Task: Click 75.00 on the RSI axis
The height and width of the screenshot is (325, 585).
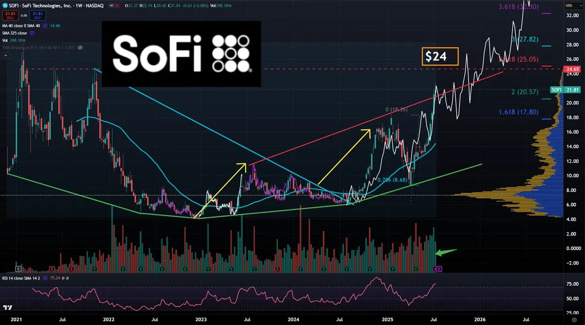Action: [572, 284]
